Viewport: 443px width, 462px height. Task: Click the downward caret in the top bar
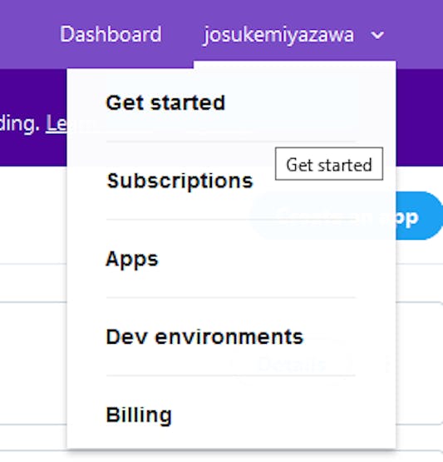(377, 35)
